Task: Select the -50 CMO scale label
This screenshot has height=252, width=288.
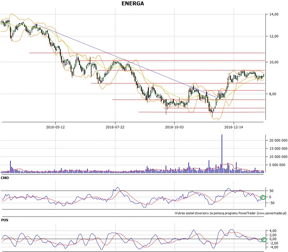Action: (271, 203)
